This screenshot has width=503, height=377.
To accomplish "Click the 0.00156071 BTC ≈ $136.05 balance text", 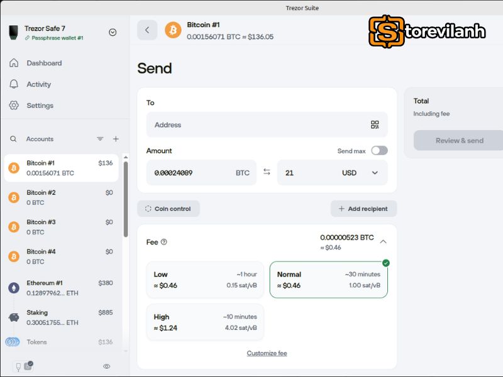I will point(230,37).
